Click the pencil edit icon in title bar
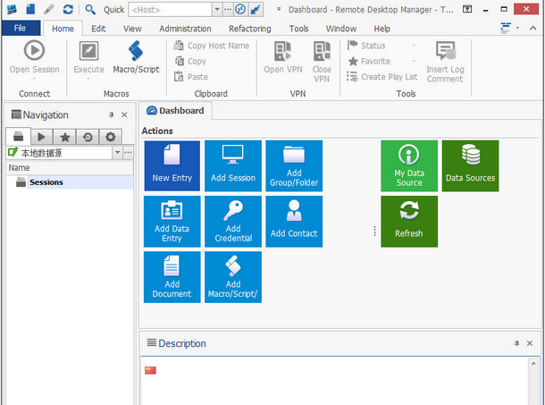This screenshot has width=545, height=405. click(x=49, y=9)
